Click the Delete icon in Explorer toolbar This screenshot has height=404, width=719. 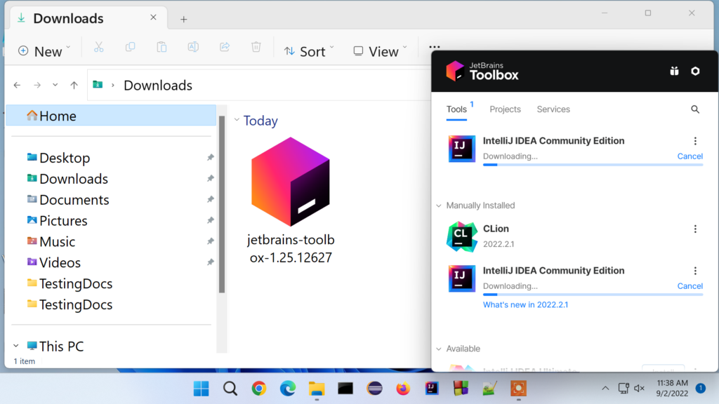tap(256, 47)
